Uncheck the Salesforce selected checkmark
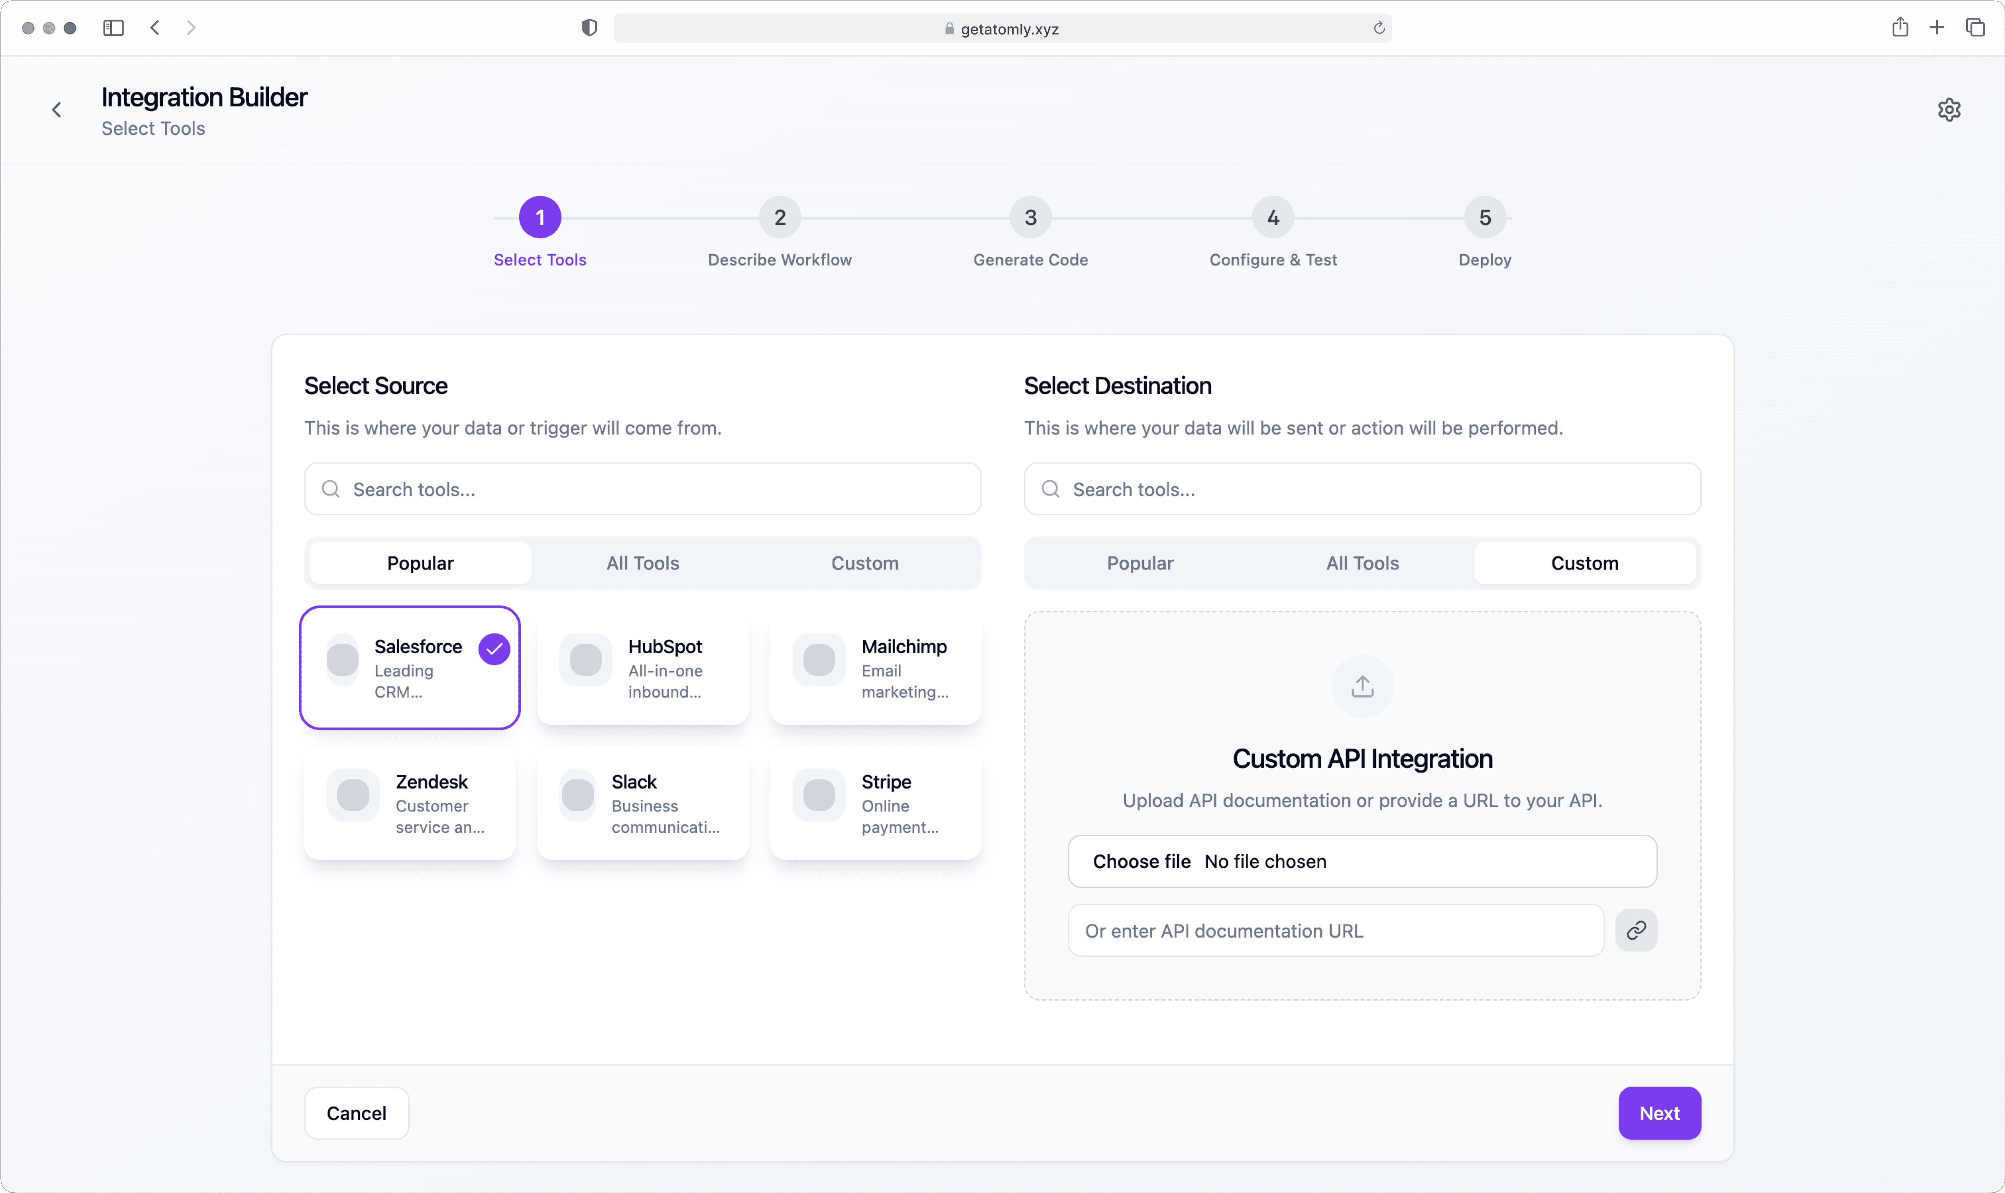The width and height of the screenshot is (2005, 1193). [x=494, y=649]
